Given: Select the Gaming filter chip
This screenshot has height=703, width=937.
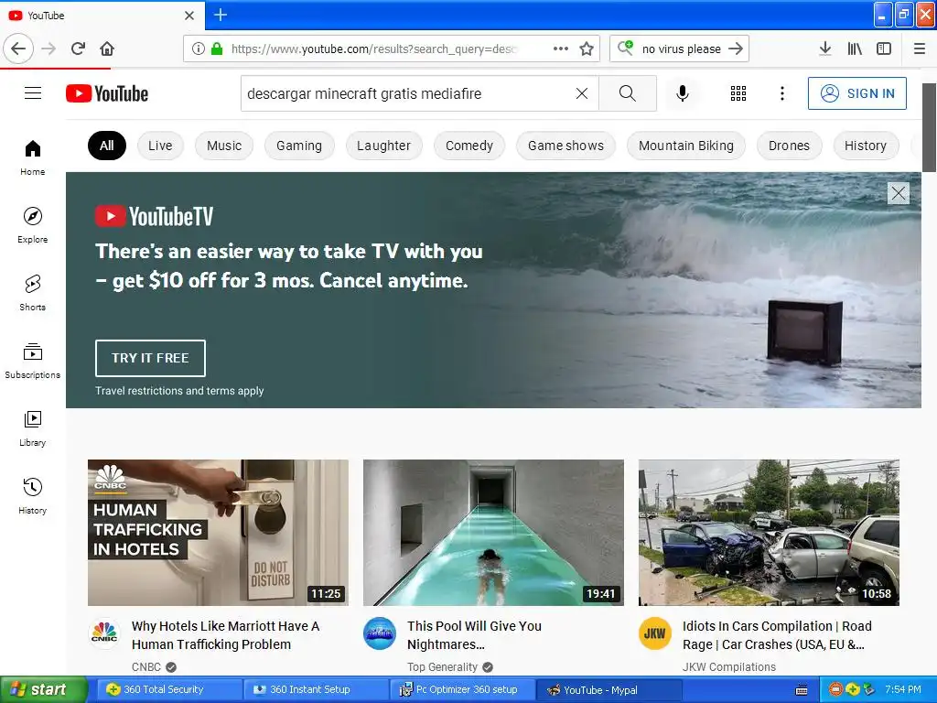Looking at the screenshot, I should pyautogui.click(x=299, y=146).
